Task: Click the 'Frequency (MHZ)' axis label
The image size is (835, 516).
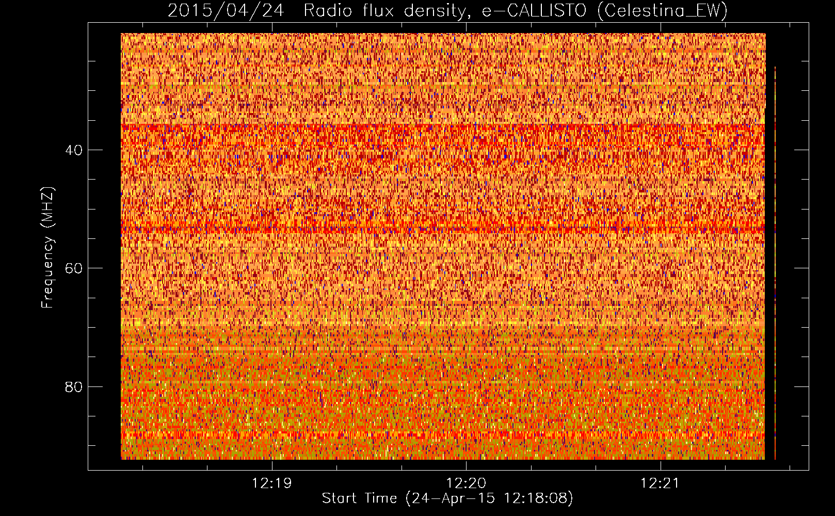Action: (x=47, y=248)
